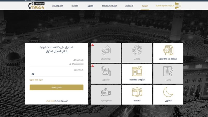Open the بياناتي profile document tile
The image size is (208, 117).
(x=168, y=74)
